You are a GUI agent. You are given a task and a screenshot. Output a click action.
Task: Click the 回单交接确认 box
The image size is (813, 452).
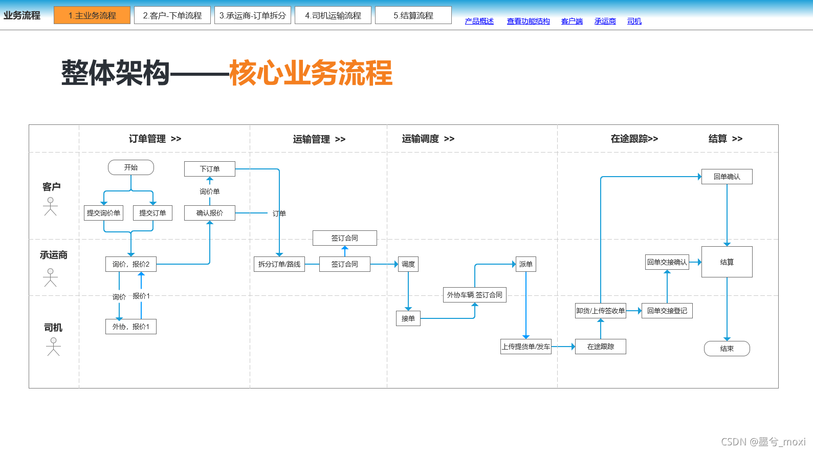click(x=667, y=262)
